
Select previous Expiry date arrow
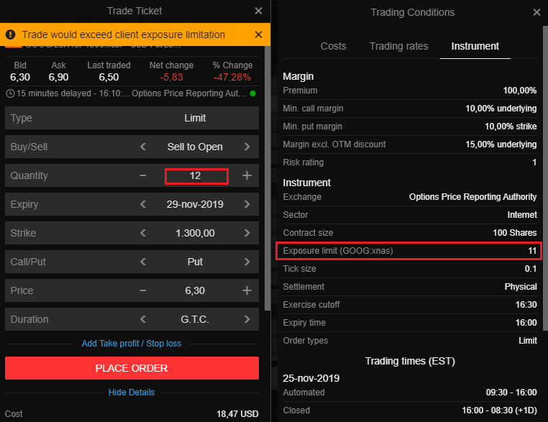tap(142, 204)
